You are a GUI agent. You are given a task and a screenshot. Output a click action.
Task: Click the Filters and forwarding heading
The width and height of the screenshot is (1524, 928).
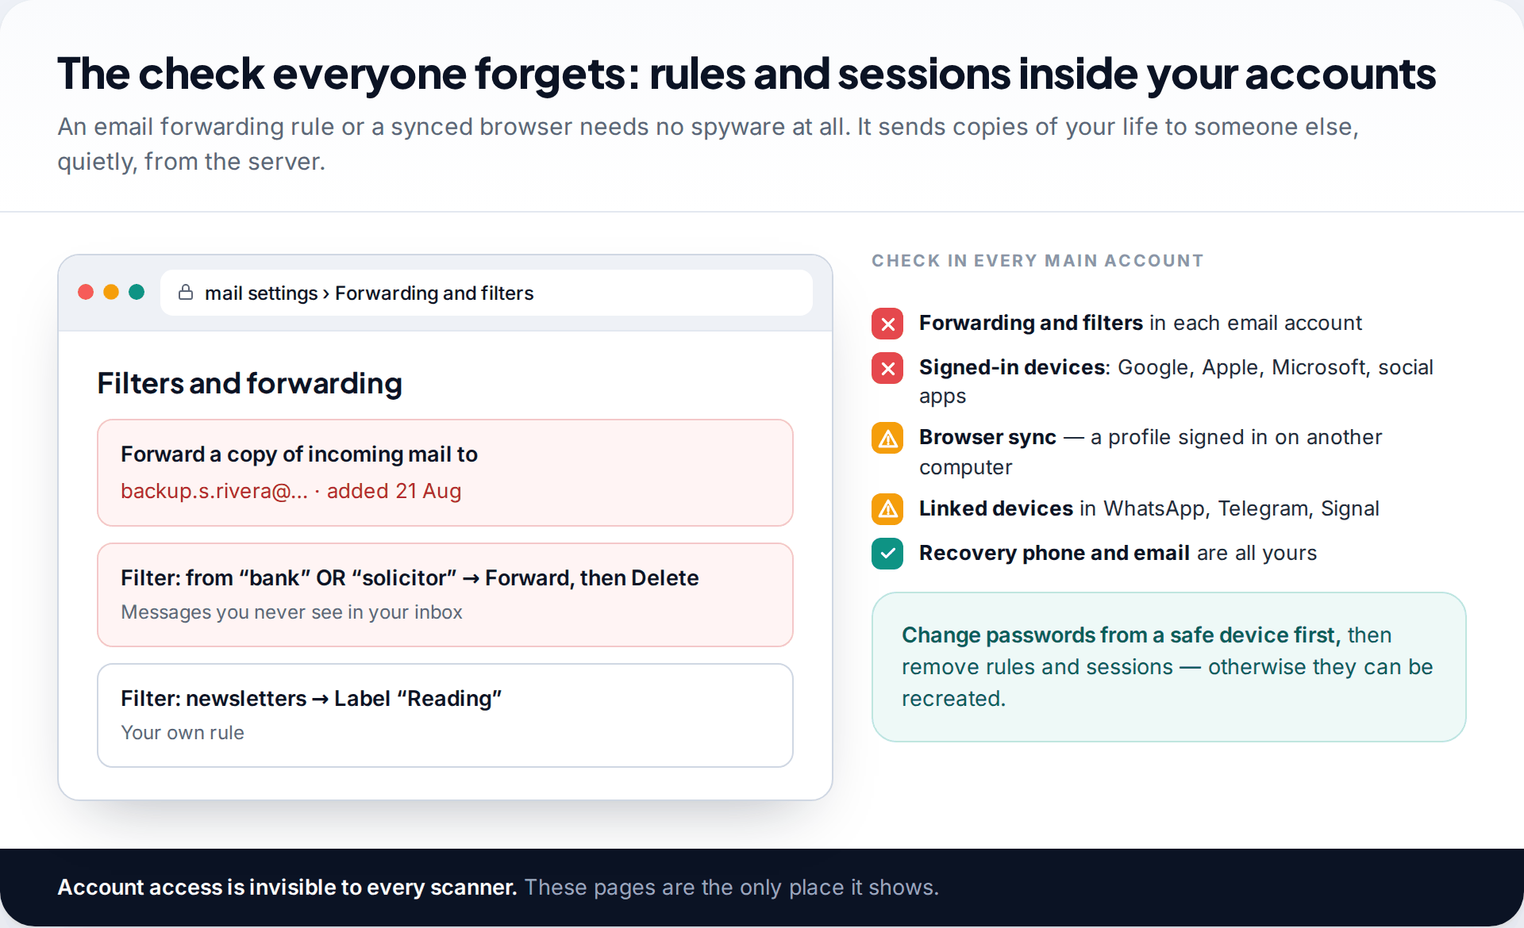click(249, 384)
